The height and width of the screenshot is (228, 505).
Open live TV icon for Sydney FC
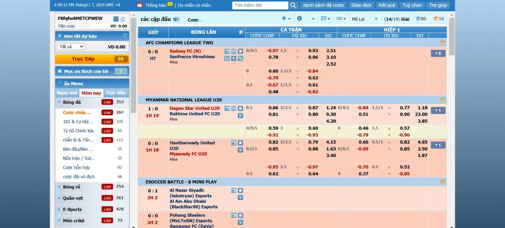(x=227, y=51)
